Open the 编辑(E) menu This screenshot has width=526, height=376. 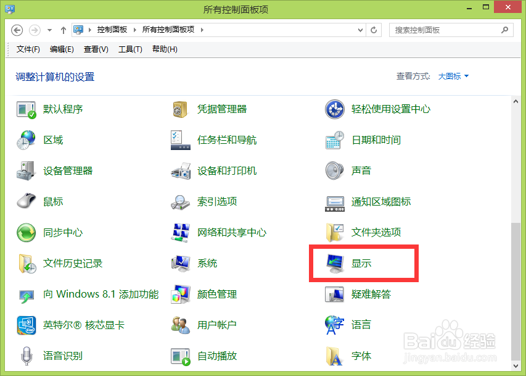[62, 49]
